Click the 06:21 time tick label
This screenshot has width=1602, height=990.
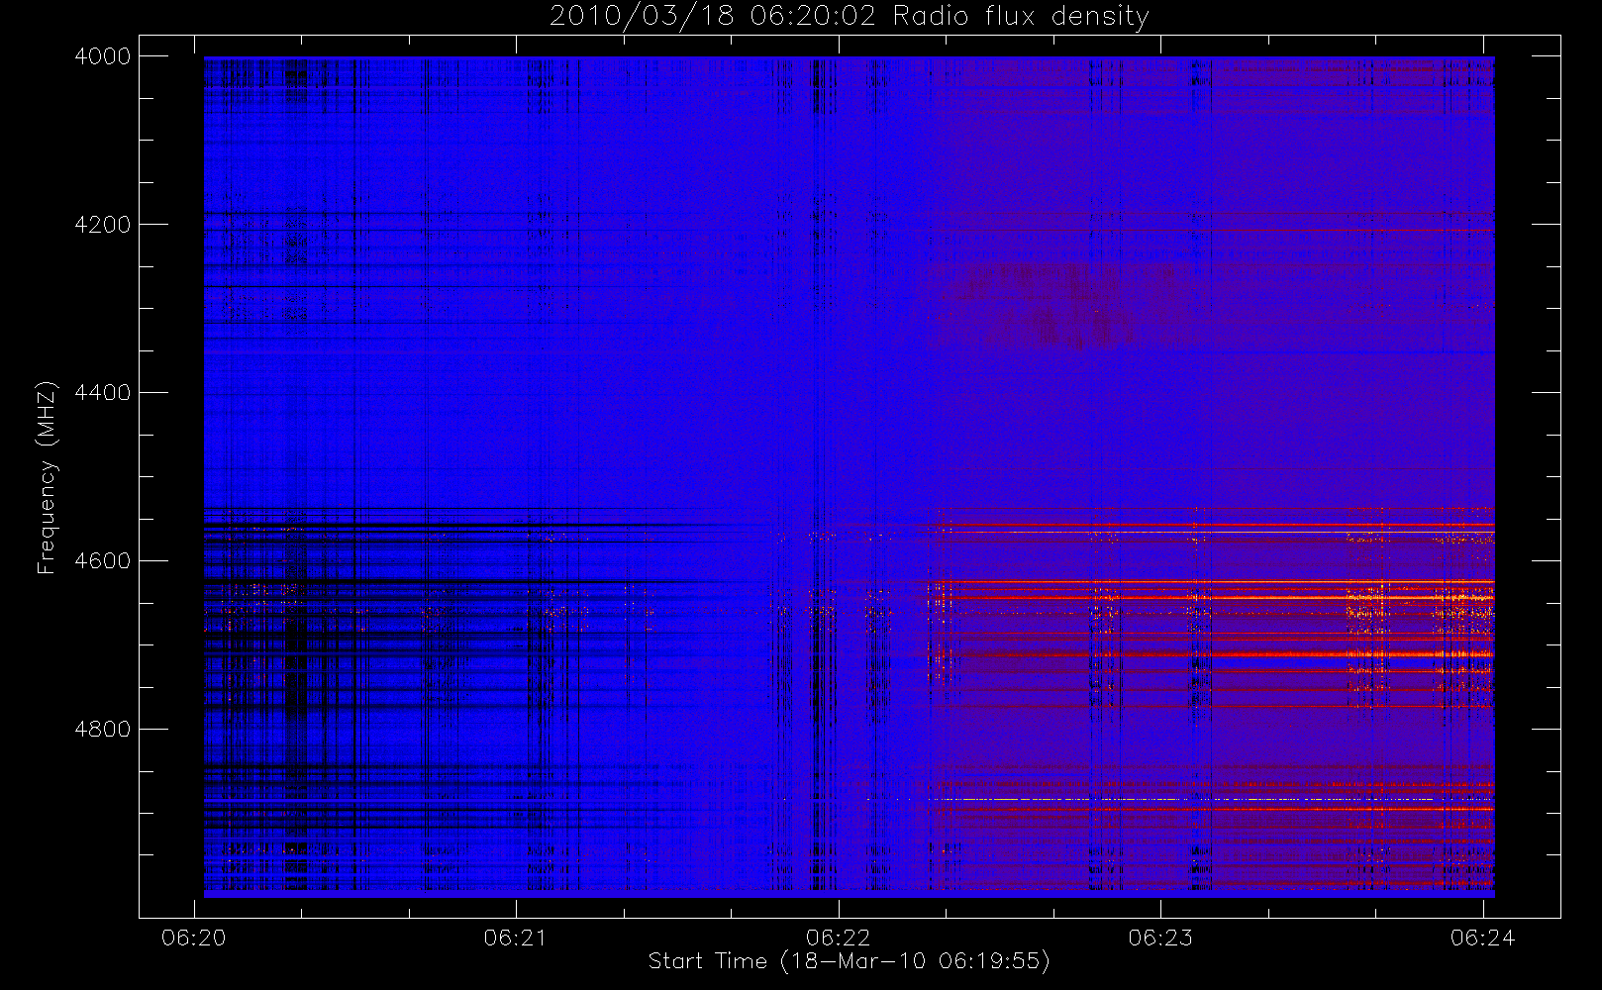(x=516, y=938)
